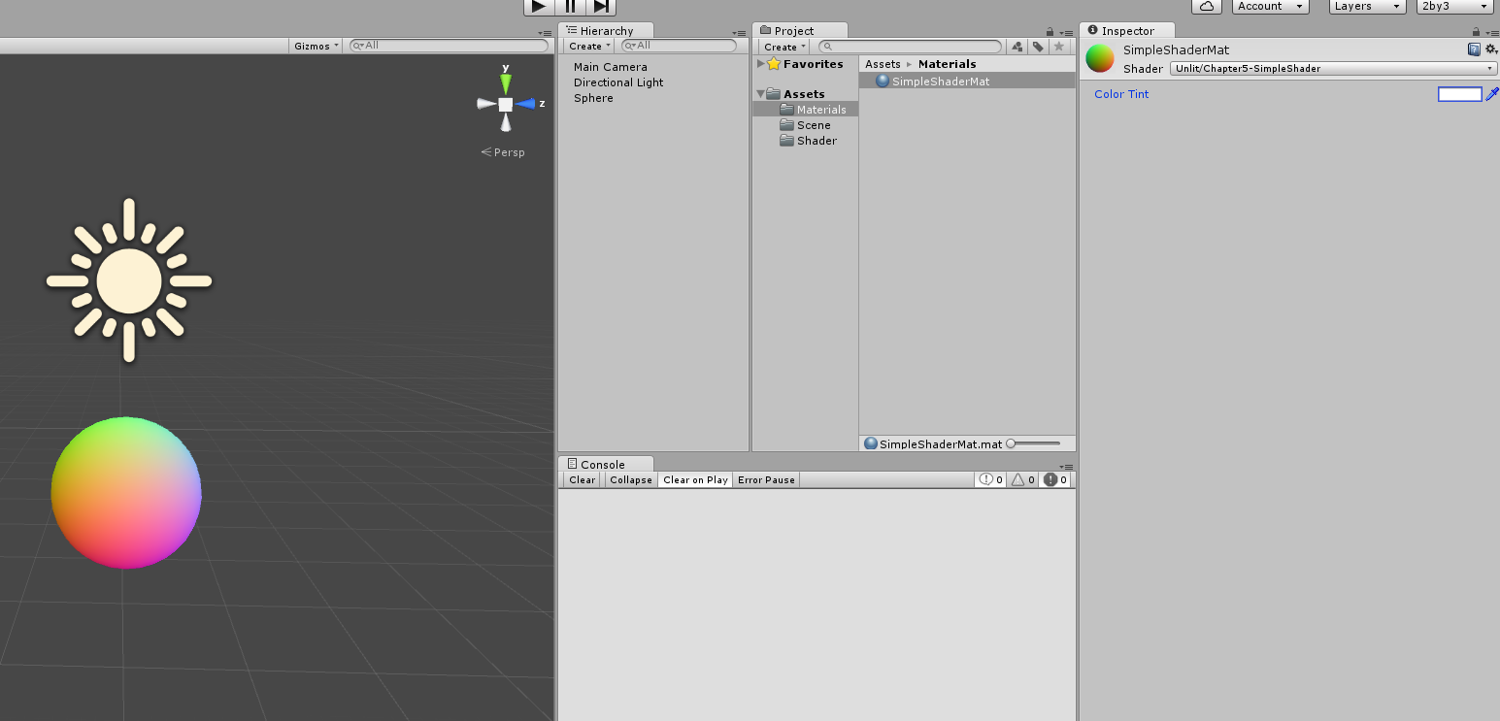Open the Create menu in Hierarchy
Screen dimensions: 1500x721
pos(586,46)
